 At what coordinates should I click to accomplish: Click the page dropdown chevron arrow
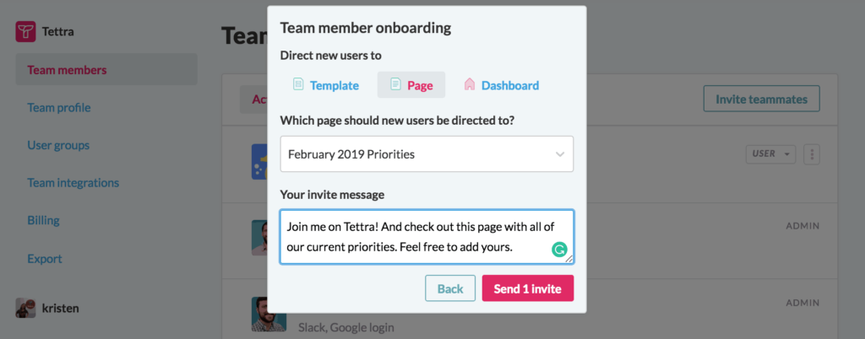click(560, 154)
